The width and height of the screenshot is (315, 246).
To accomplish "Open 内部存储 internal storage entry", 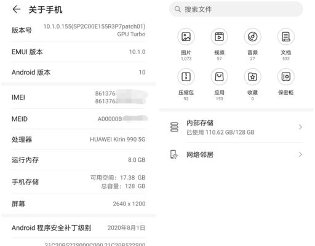I will (236, 127).
